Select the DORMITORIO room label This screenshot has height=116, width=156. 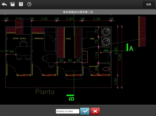pos(39,38)
